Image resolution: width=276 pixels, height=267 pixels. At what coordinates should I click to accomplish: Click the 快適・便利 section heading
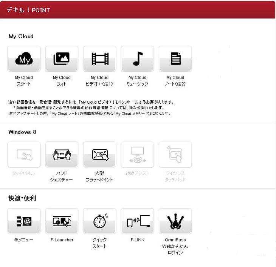(x=22, y=198)
